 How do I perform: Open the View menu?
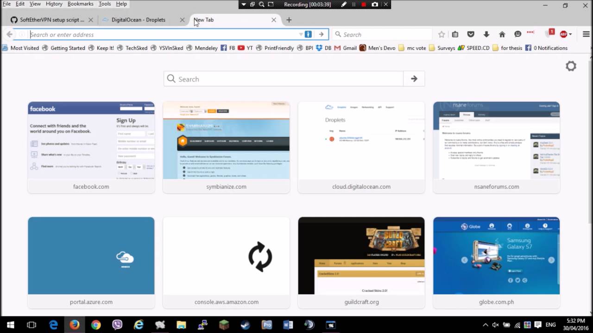35,4
